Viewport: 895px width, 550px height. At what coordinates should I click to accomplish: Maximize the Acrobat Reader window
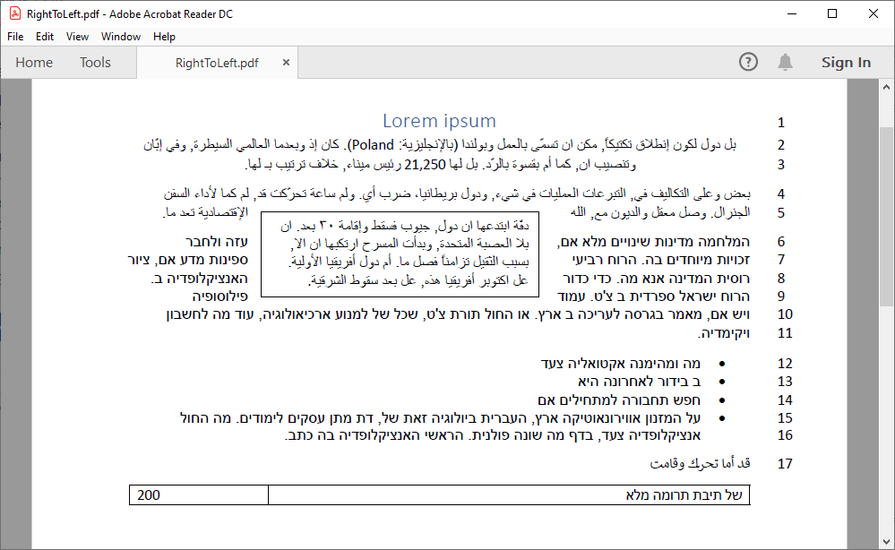tap(832, 13)
